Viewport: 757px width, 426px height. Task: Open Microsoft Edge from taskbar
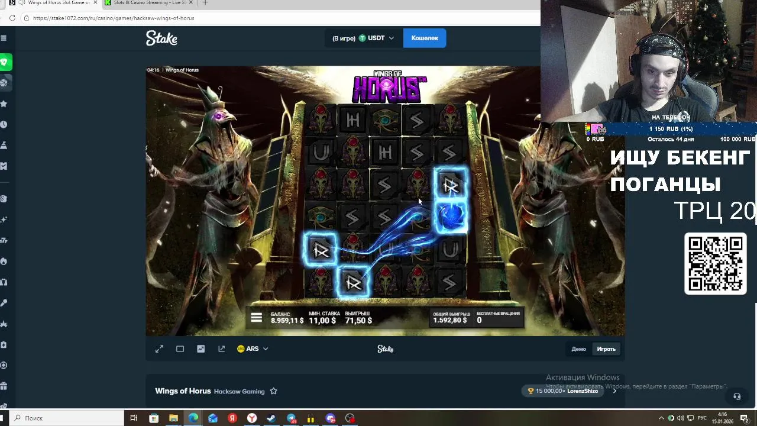[x=193, y=418]
